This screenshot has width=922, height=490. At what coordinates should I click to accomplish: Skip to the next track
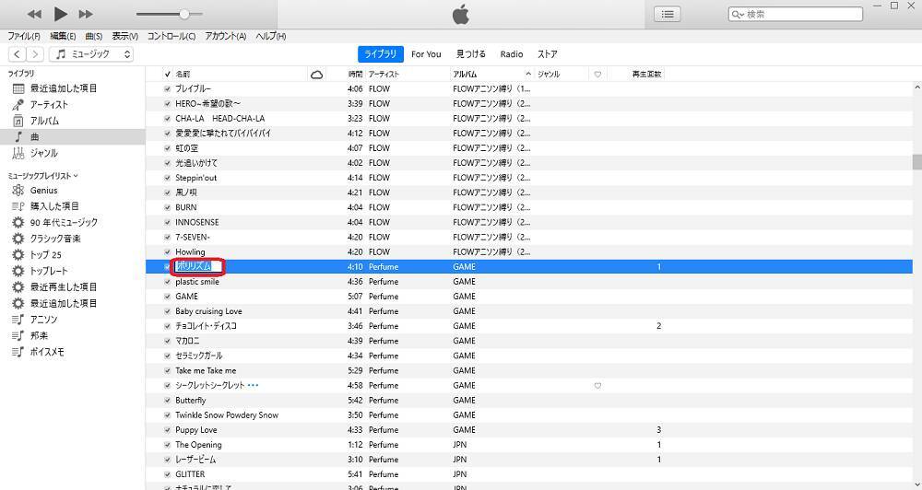86,14
